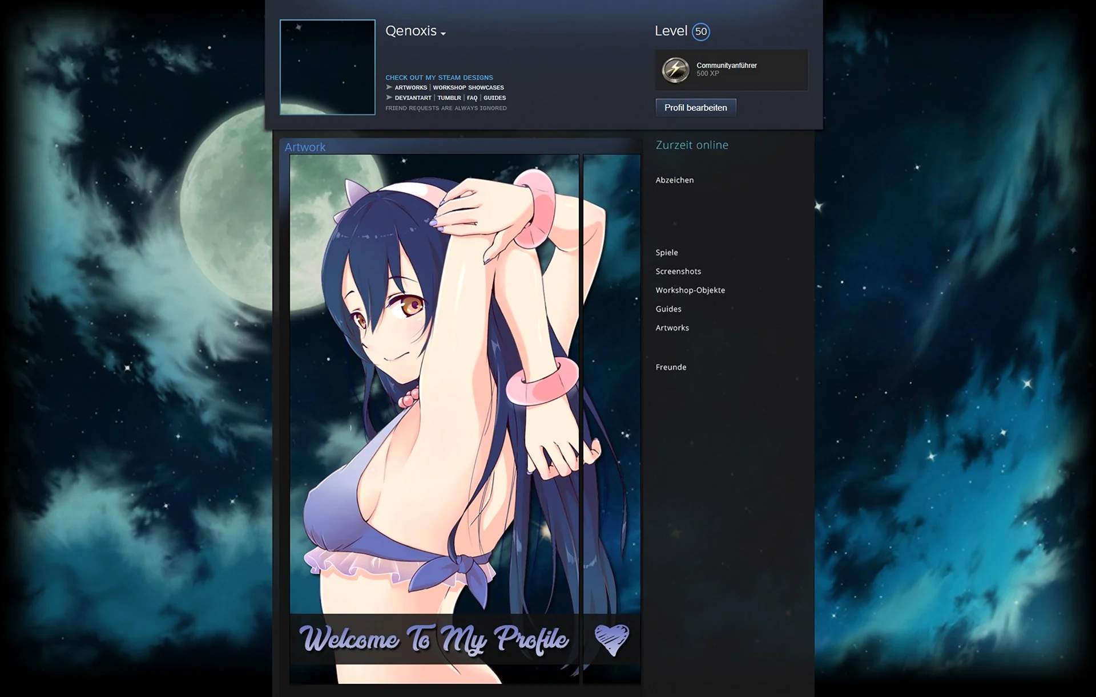This screenshot has height=697, width=1096.
Task: Open the Freunde list link
Action: tap(671, 367)
